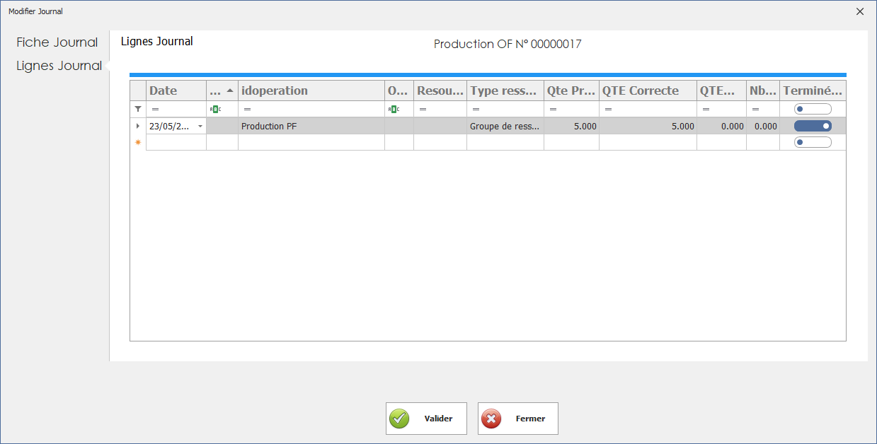Click the equals operator icon under QTE Correcte
This screenshot has height=444, width=877.
(608, 109)
